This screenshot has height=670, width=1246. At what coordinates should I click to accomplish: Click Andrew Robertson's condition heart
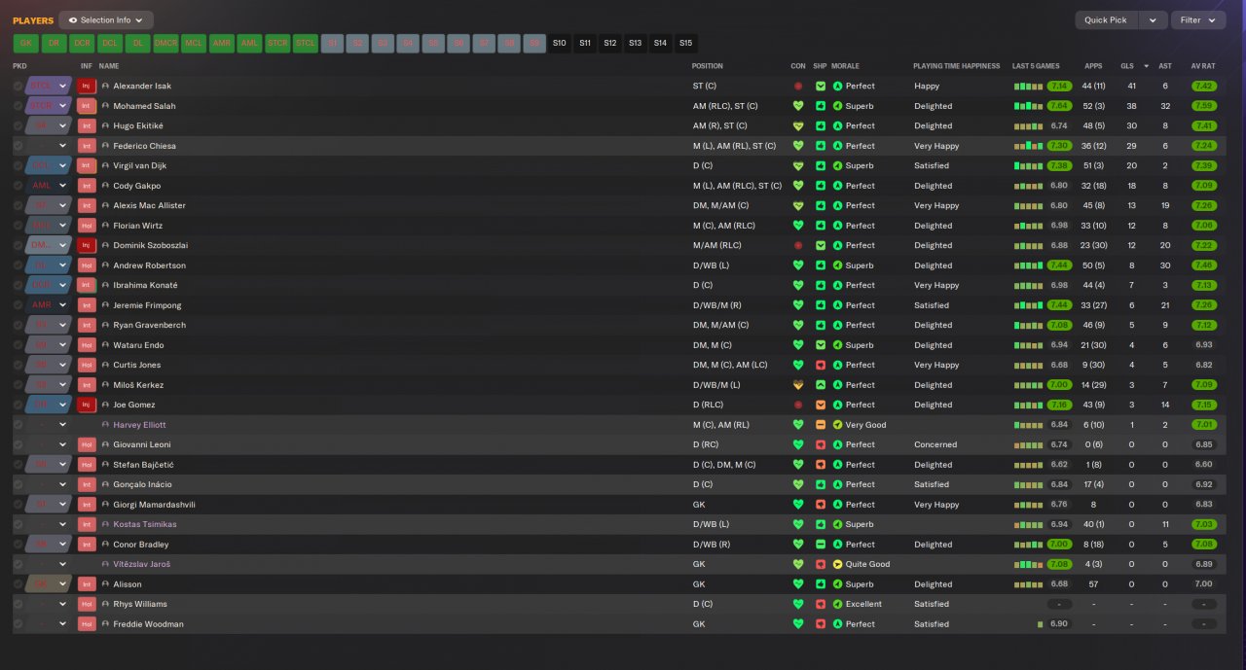tap(798, 265)
